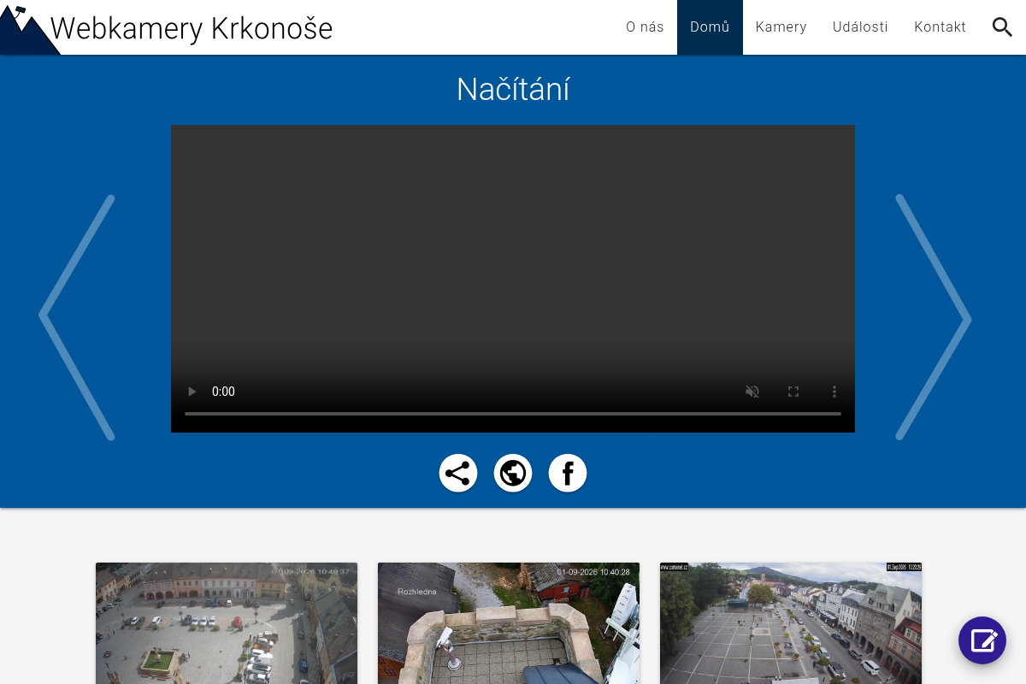Select the Domů menu item
The height and width of the screenshot is (684, 1026).
(710, 27)
